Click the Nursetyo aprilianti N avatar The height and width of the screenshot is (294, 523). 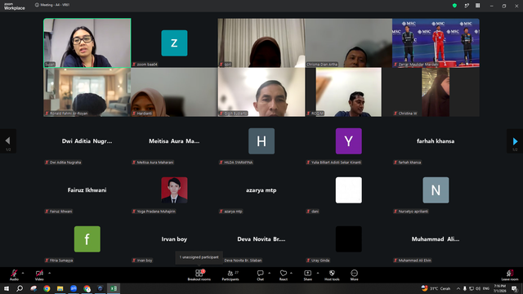click(436, 190)
